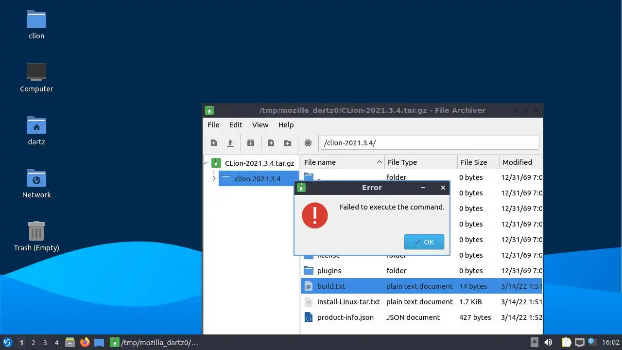This screenshot has height=350, width=622.
Task: Sort by the File Type column
Action: click(421, 162)
